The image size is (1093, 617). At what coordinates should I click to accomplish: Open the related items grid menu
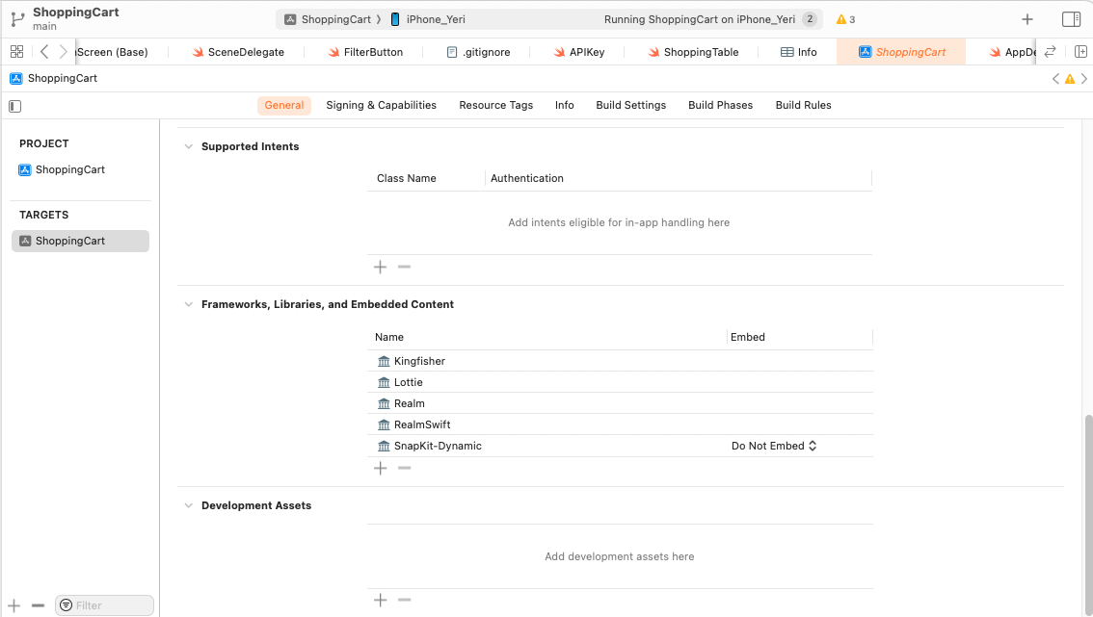(16, 52)
